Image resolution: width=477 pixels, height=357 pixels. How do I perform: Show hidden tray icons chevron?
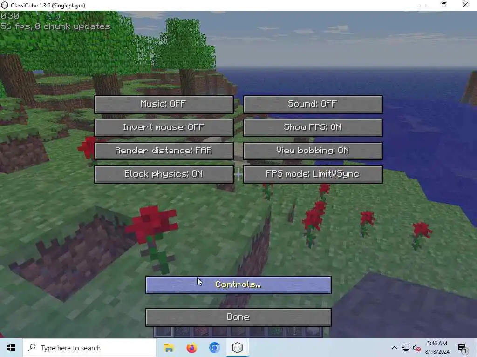(x=394, y=348)
